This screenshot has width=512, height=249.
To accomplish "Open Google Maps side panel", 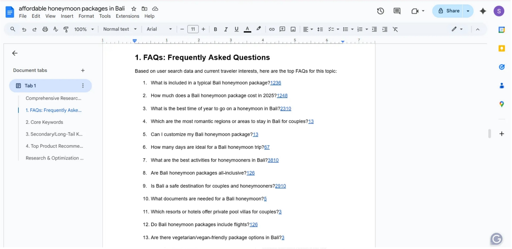I will coord(502,104).
